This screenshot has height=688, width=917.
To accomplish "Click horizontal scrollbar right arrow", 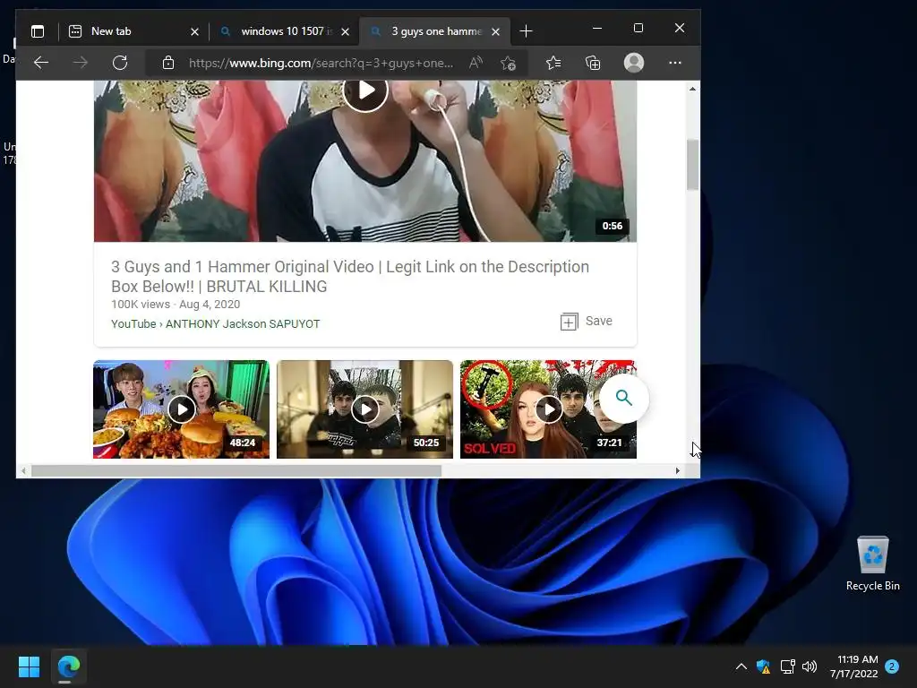I will point(677,471).
